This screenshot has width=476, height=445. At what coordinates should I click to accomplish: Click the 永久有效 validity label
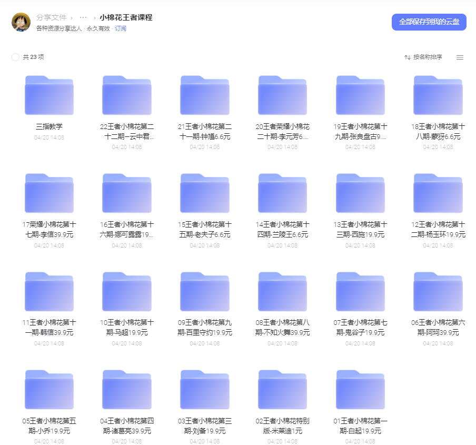(x=98, y=28)
